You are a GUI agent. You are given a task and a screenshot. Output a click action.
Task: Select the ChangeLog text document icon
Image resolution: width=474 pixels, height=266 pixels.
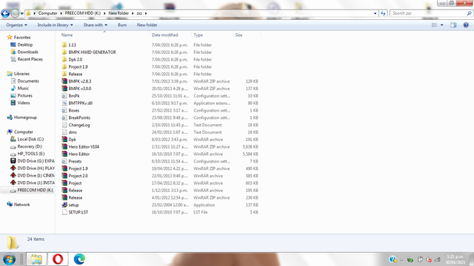(64, 125)
